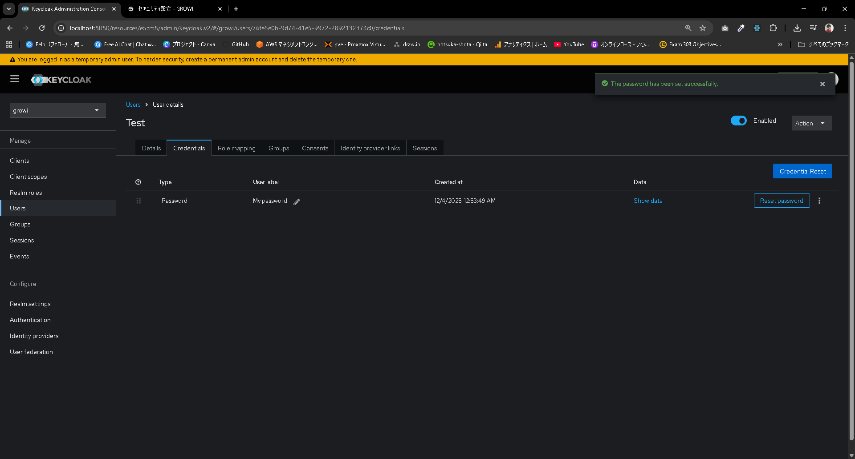855x459 pixels.
Task: Open Groups in the sidebar navigation
Action: (x=58, y=224)
